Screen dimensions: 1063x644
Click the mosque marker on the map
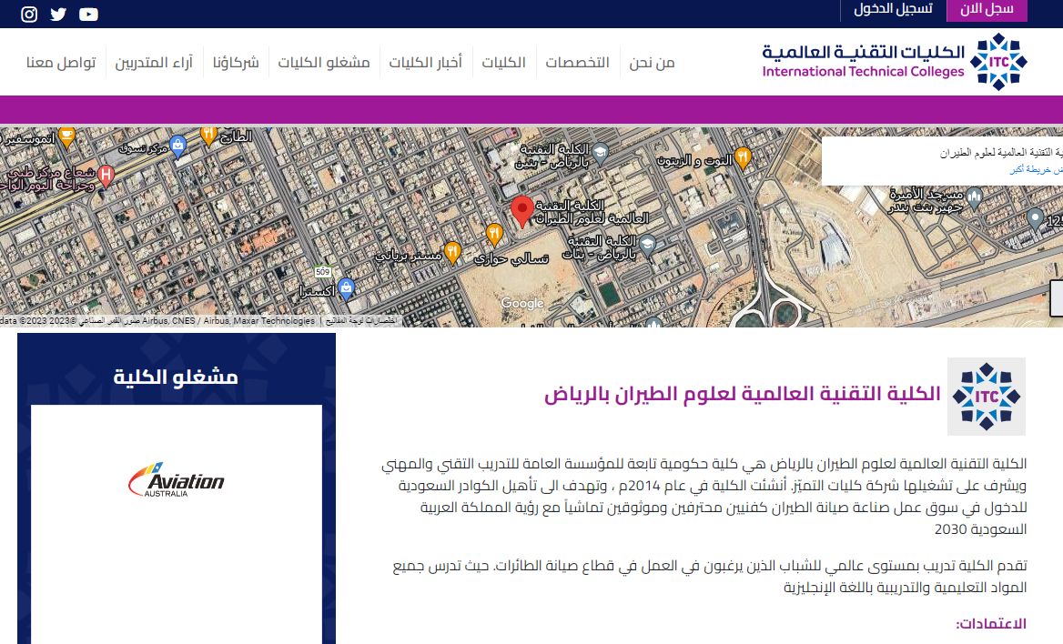(x=975, y=196)
